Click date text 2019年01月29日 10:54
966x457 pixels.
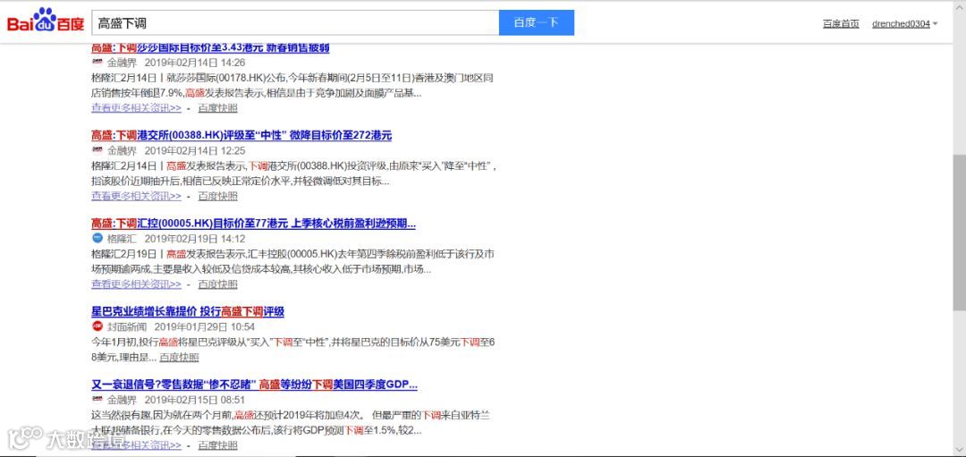tap(205, 326)
